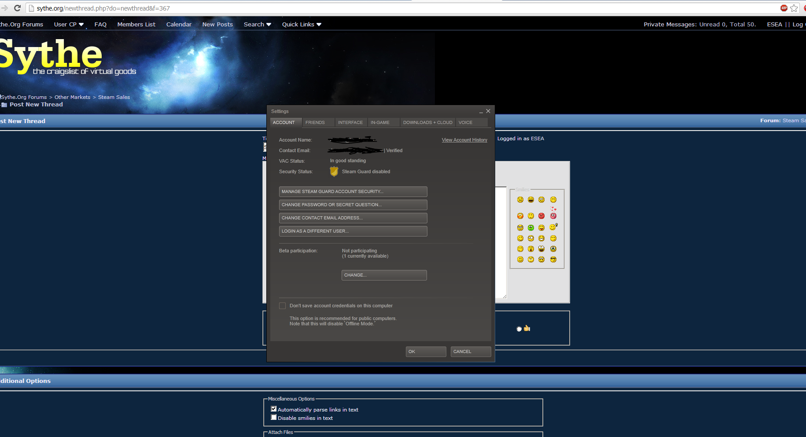Click the thumbs-up post icon image
The width and height of the screenshot is (806, 437).
click(527, 328)
